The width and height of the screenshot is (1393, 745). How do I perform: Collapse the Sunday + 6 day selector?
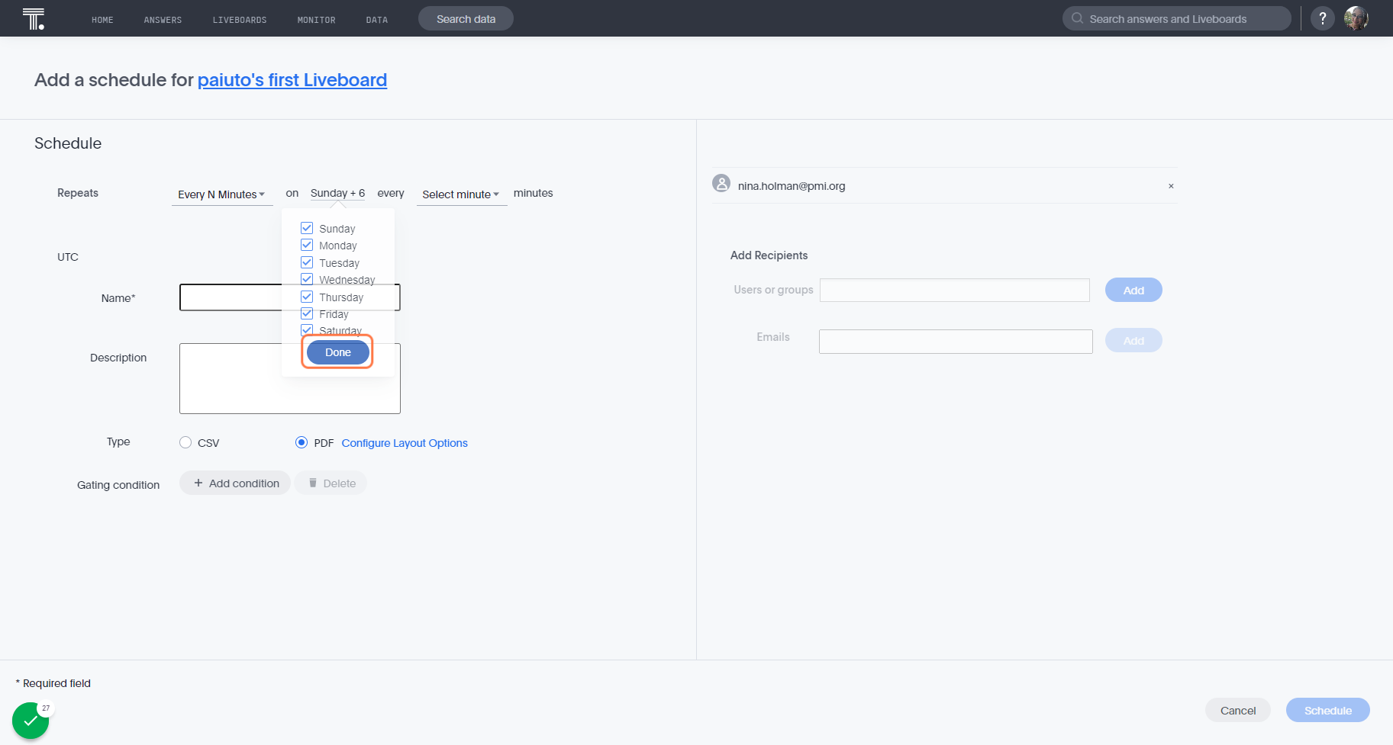tap(337, 193)
